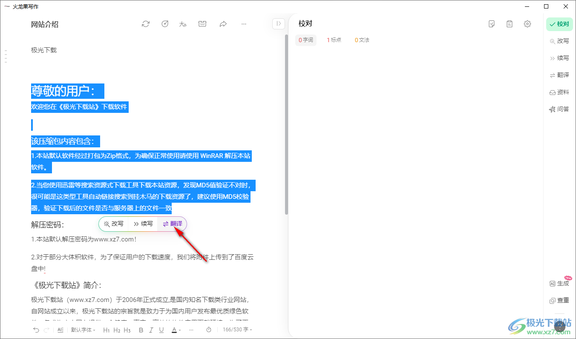Click the note edit icon in 校对 panel
Screen dimensions: 576x339
[x=492, y=24]
